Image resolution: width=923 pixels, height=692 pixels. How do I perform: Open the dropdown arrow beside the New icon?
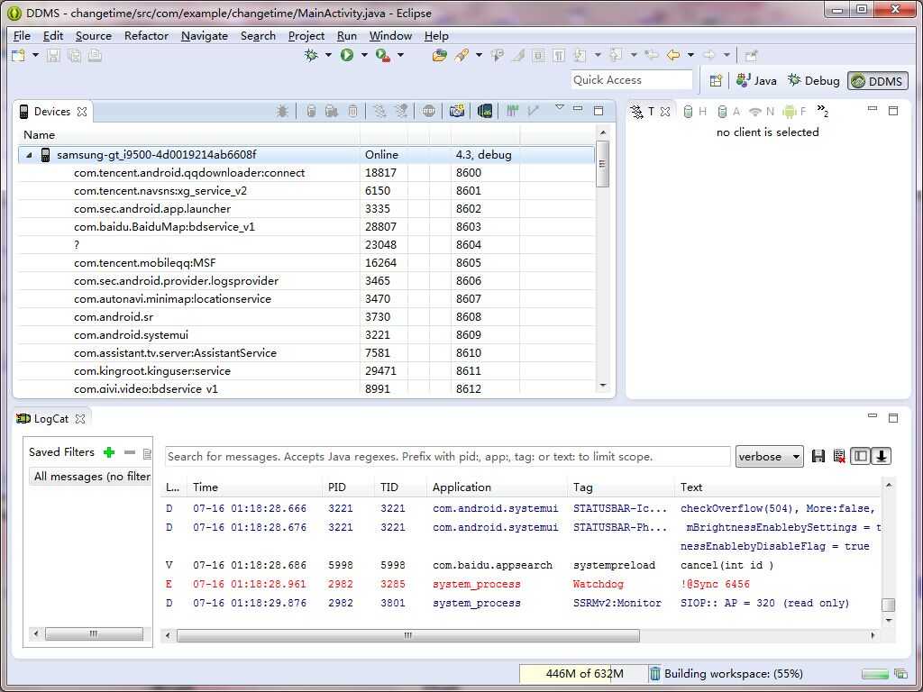tap(35, 55)
